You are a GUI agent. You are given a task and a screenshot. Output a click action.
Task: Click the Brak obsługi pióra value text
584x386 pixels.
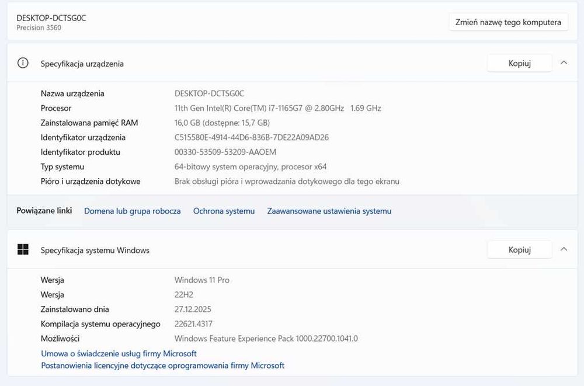coord(287,182)
